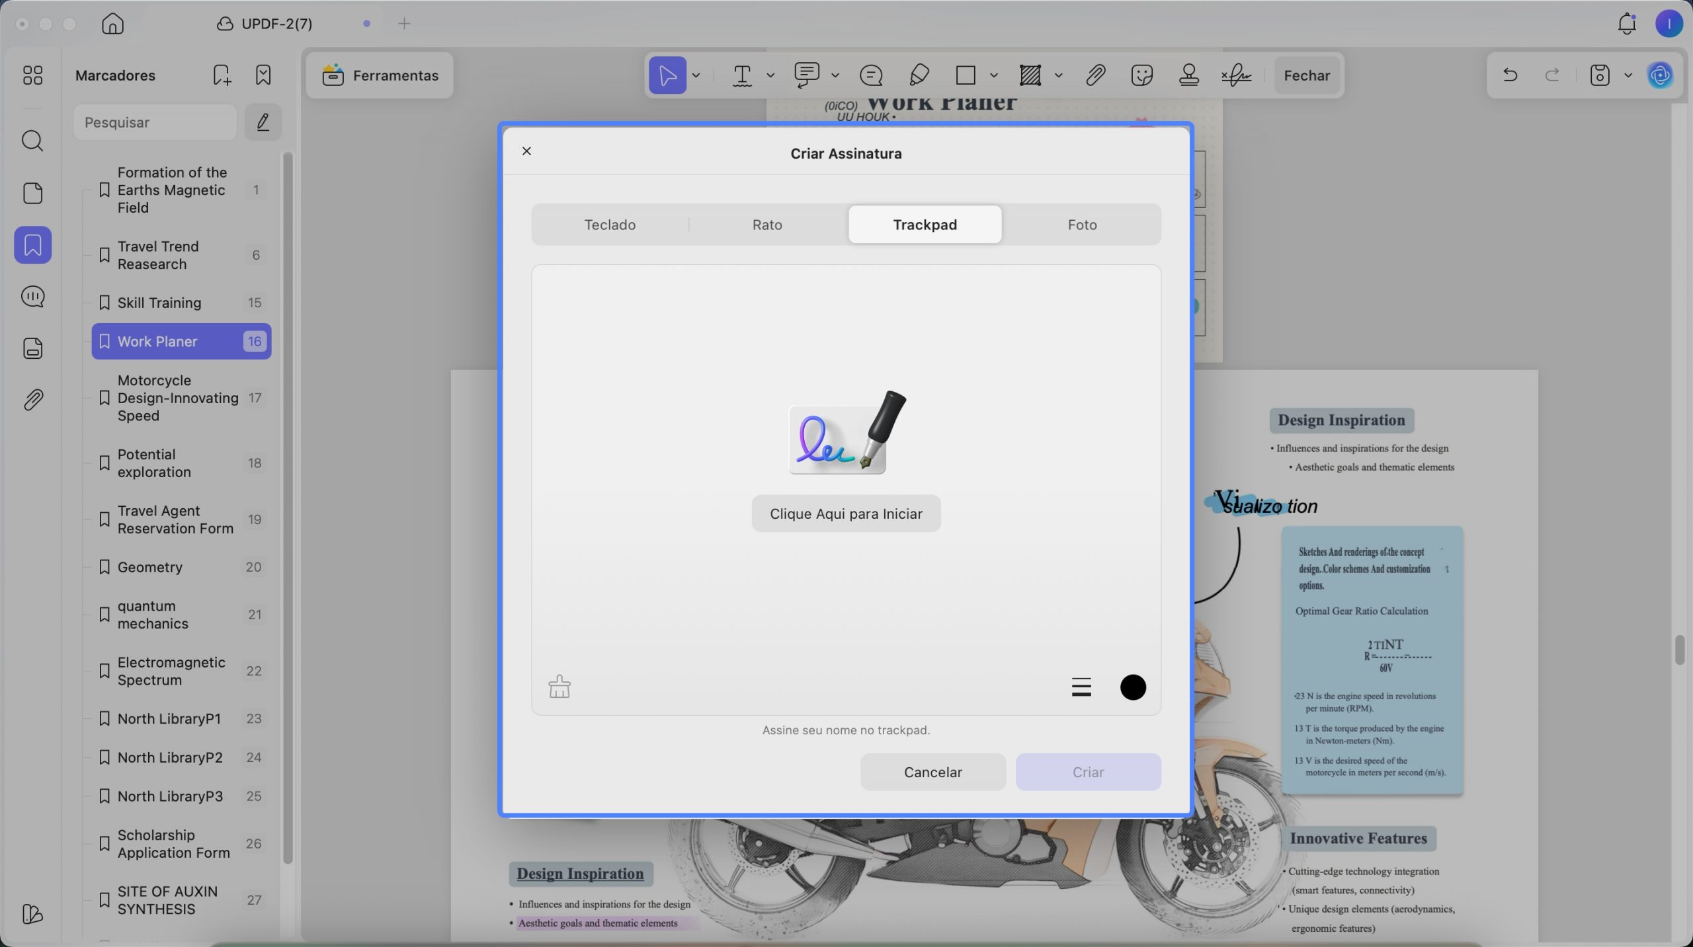This screenshot has height=947, width=1693.
Task: Open the form fields panel icon
Action: (x=32, y=348)
